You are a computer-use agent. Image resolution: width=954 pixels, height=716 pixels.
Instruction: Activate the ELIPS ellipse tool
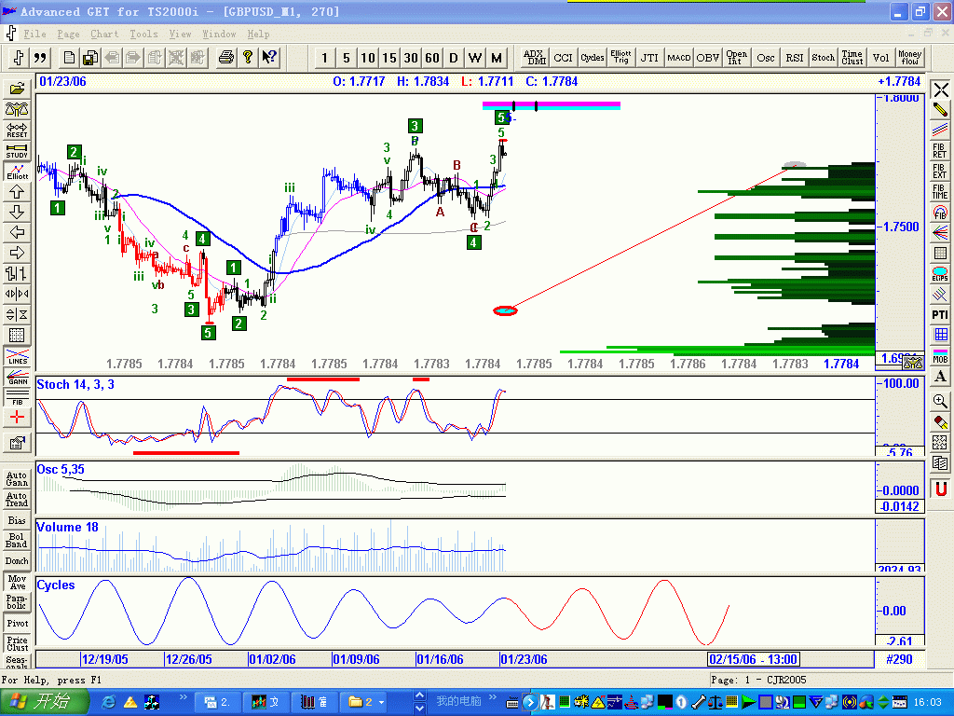click(940, 273)
